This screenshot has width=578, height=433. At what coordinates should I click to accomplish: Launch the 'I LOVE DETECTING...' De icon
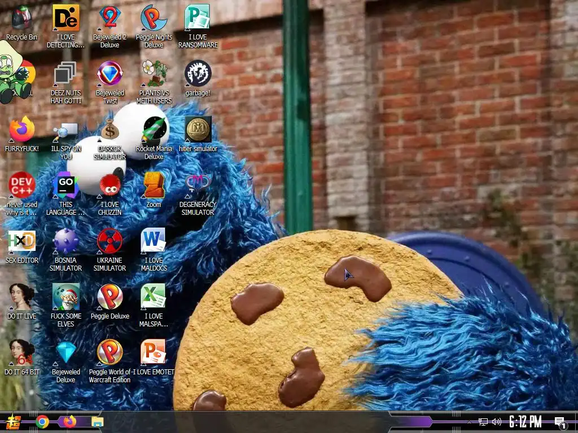(x=65, y=17)
